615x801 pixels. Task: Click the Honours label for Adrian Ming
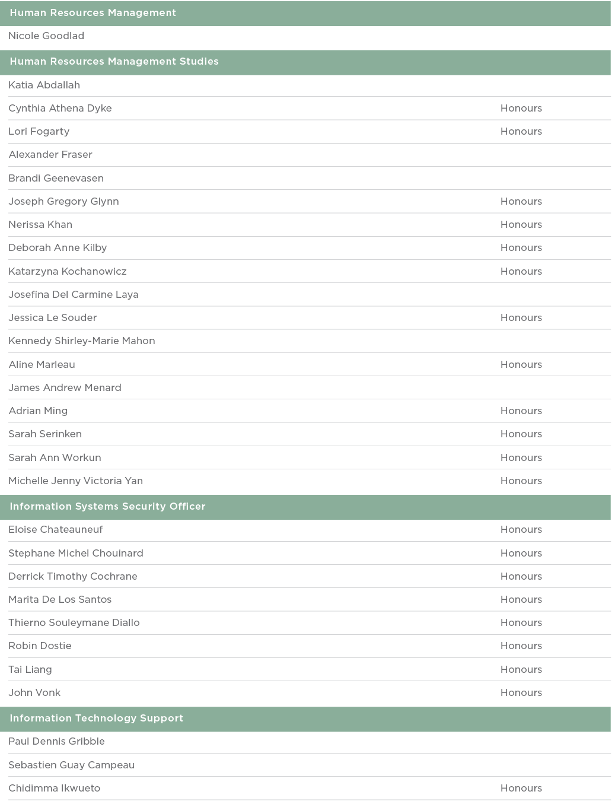click(x=521, y=411)
